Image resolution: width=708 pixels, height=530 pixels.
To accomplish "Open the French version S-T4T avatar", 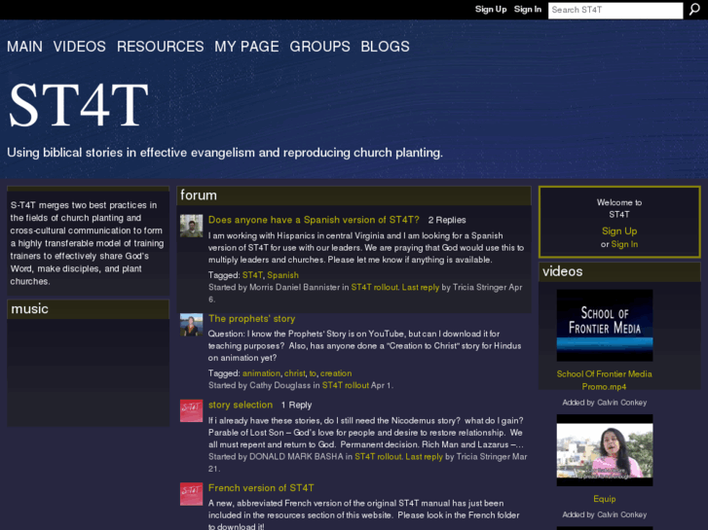I will [192, 494].
